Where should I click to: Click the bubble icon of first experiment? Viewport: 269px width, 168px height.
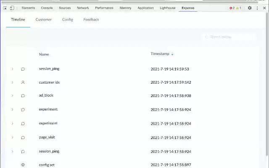tap(23, 110)
